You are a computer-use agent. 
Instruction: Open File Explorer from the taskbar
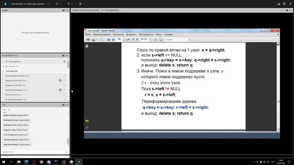point(19,162)
